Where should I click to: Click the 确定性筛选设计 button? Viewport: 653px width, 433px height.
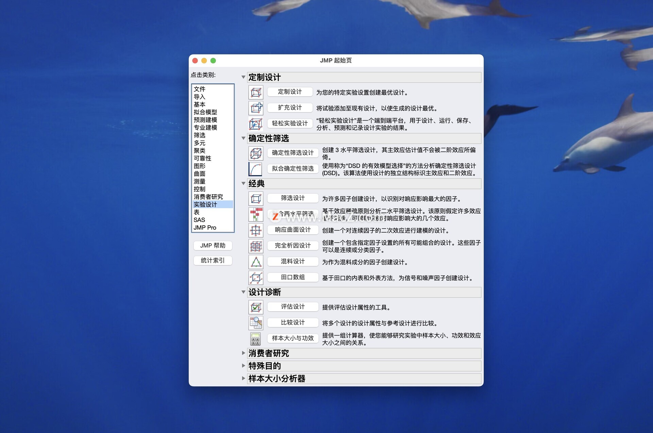pos(293,153)
